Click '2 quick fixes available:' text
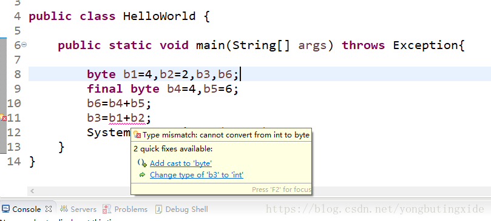The width and height of the screenshot is (491, 221). click(x=173, y=149)
